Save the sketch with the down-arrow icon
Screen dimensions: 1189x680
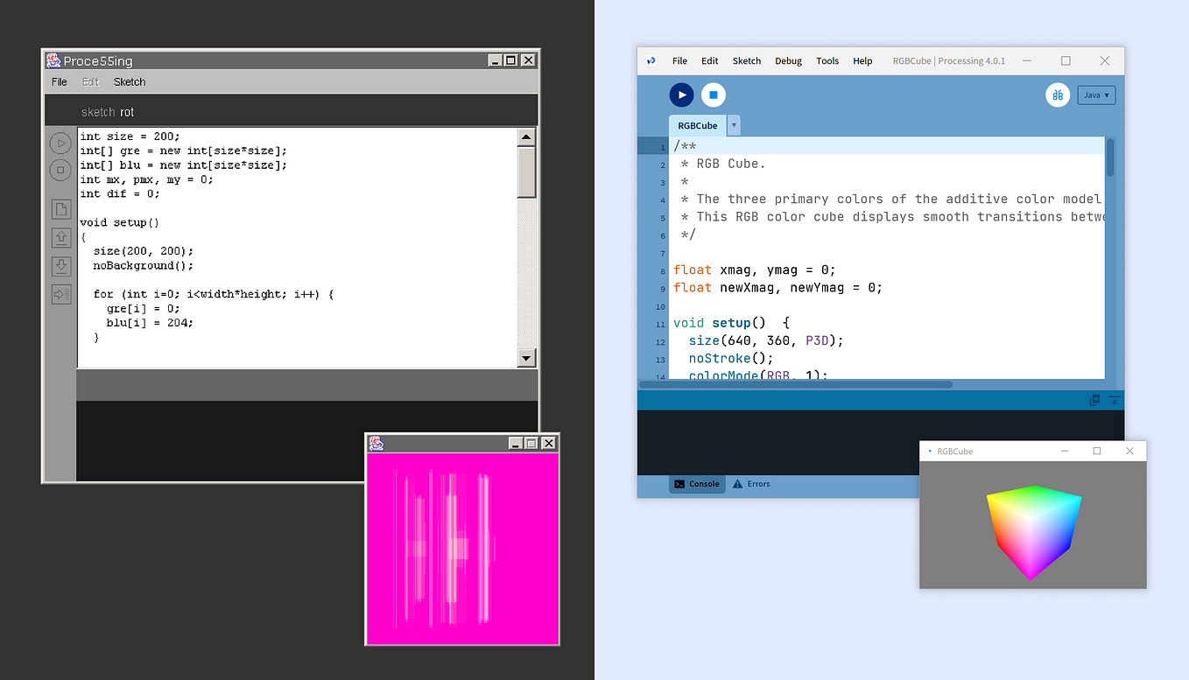(x=60, y=265)
